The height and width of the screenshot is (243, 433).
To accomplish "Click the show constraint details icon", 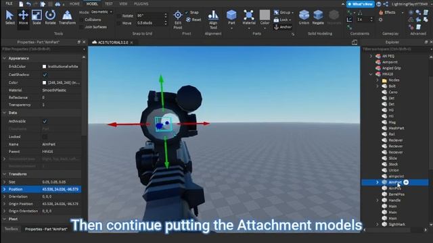I will coord(349,20).
